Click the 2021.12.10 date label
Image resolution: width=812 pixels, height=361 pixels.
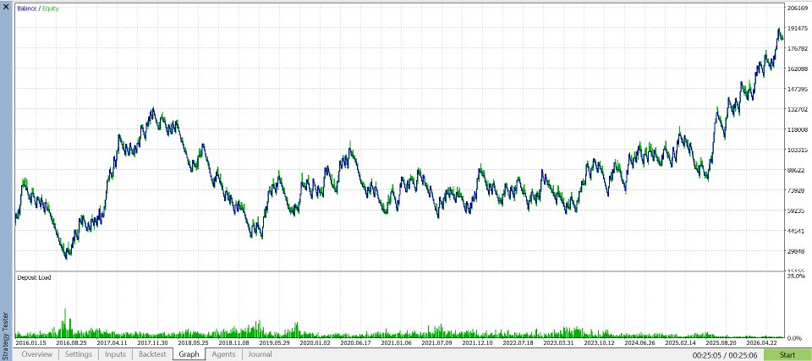477,343
